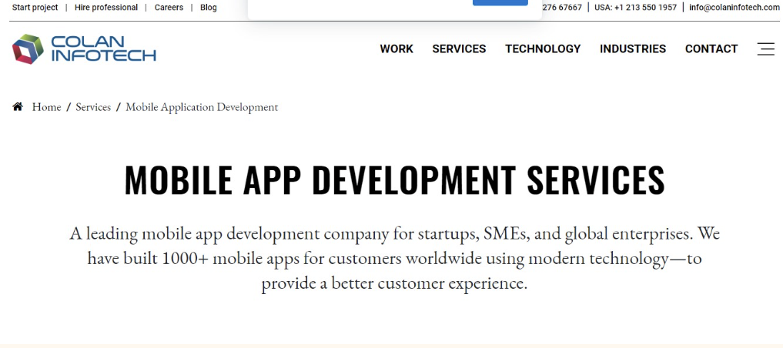Open the WORK menu item
The width and height of the screenshot is (783, 348).
click(396, 49)
